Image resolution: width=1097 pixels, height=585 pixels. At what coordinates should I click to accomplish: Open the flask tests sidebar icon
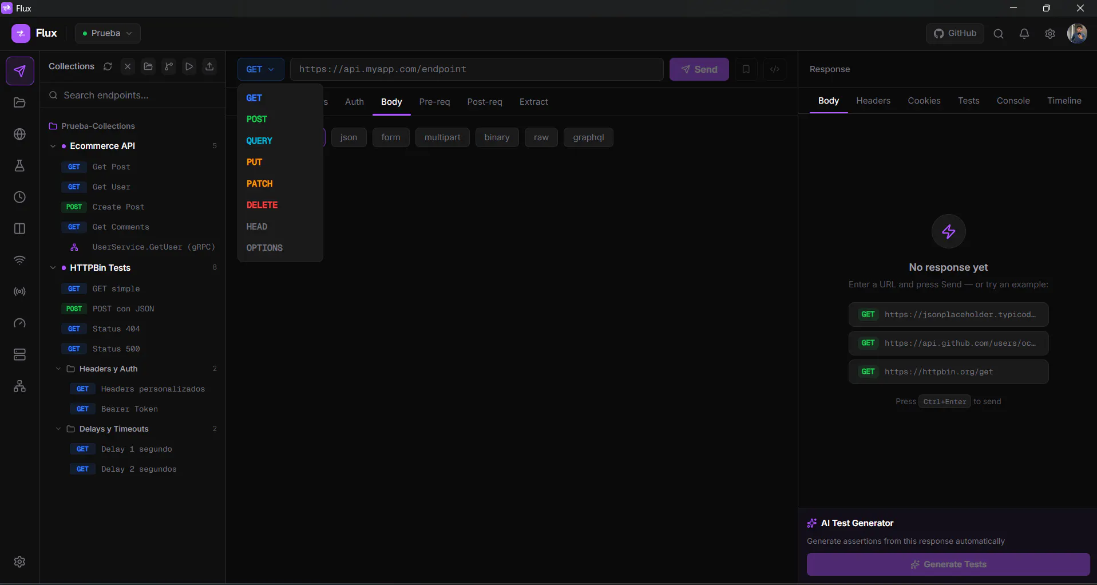[20, 165]
